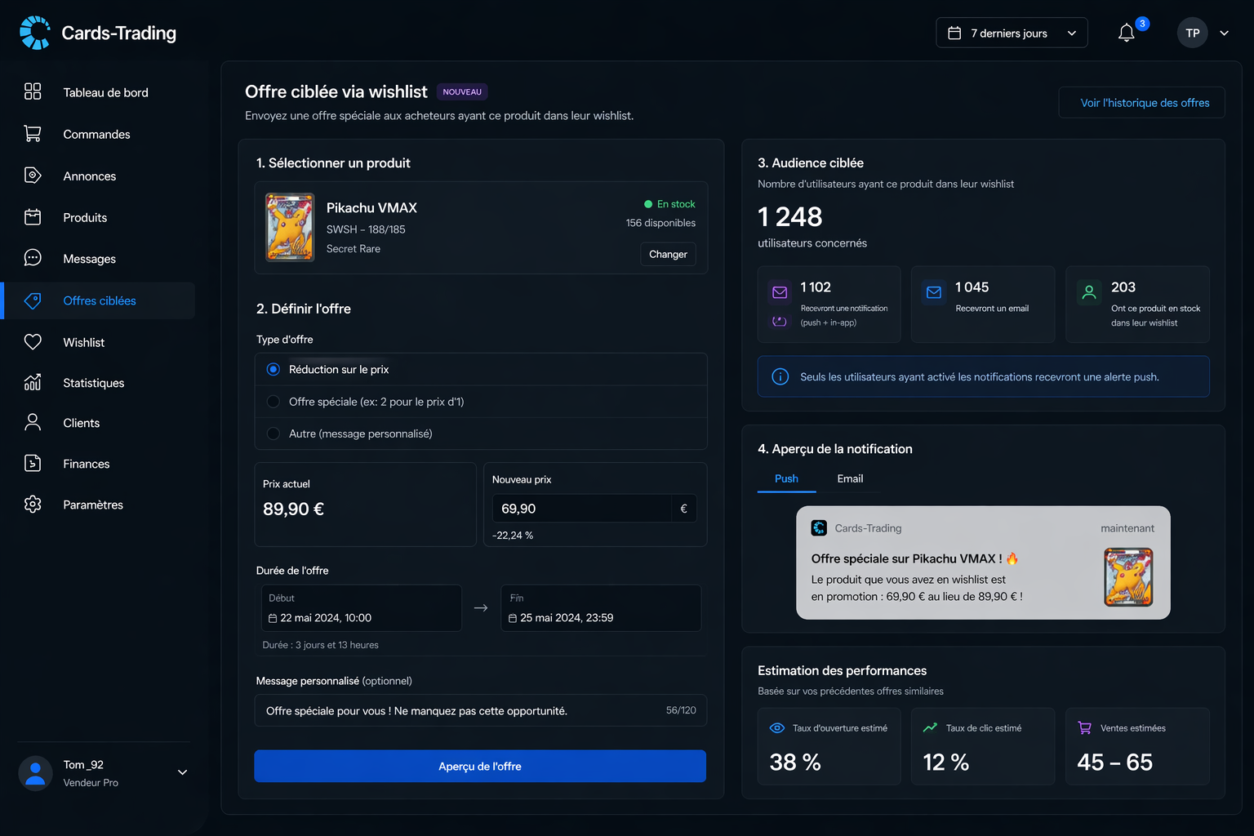Expand the Tom_92 account chevron

point(182,772)
